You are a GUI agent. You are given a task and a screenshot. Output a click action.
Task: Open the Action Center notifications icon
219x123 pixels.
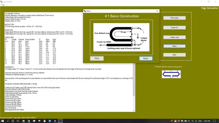[x=215, y=121]
